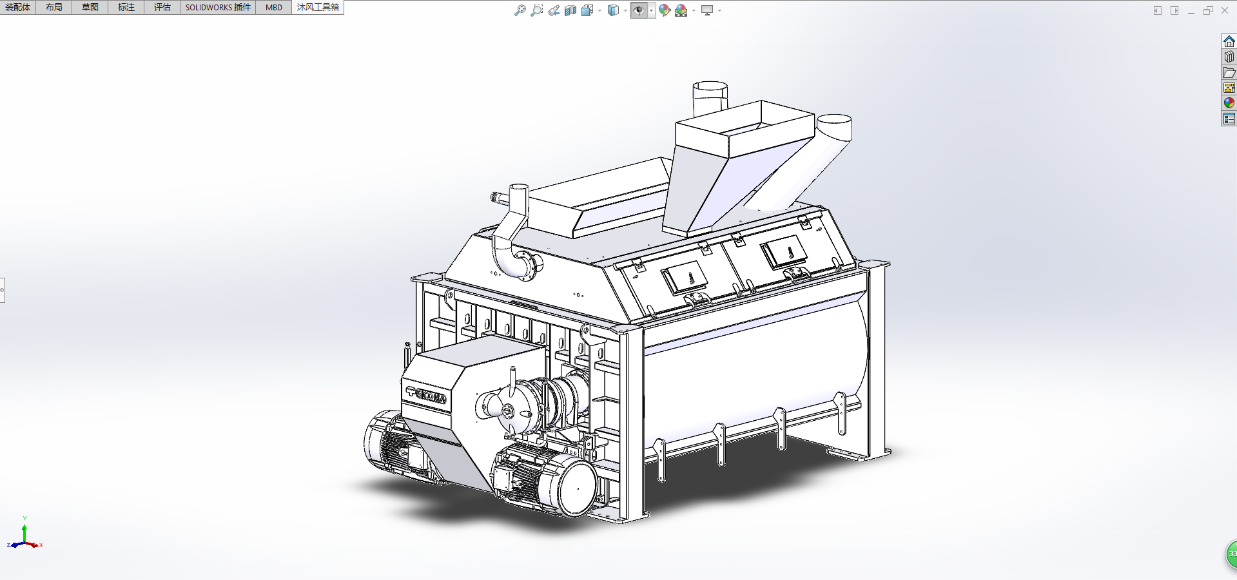Screen dimensions: 1237x580
Task: Click the Zoom to Fit icon
Action: point(520,10)
